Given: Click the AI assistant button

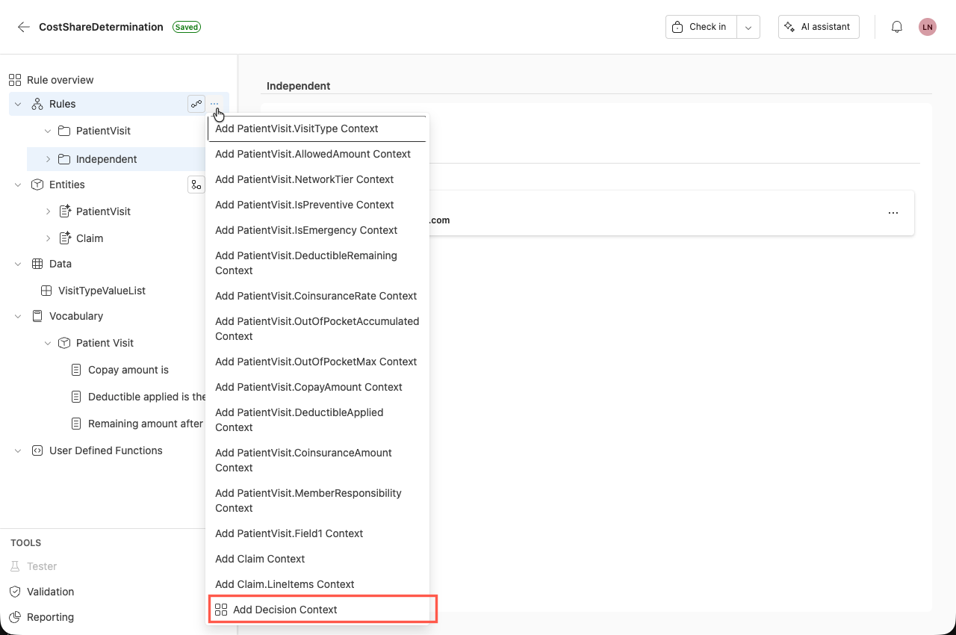Looking at the screenshot, I should pyautogui.click(x=819, y=26).
